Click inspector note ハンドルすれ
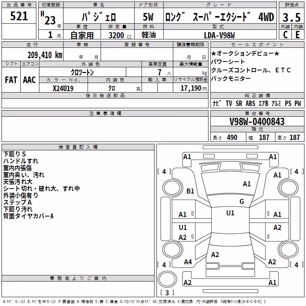Screen dimensions: 306x306 pos(21,161)
